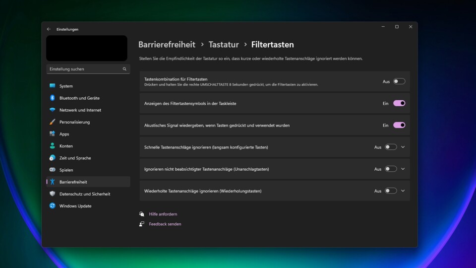
Task: Maximize the Einstellungen window
Action: [397, 27]
